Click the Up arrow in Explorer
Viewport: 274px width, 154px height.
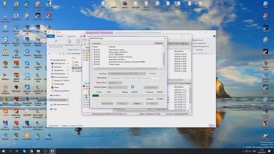(x=60, y=53)
